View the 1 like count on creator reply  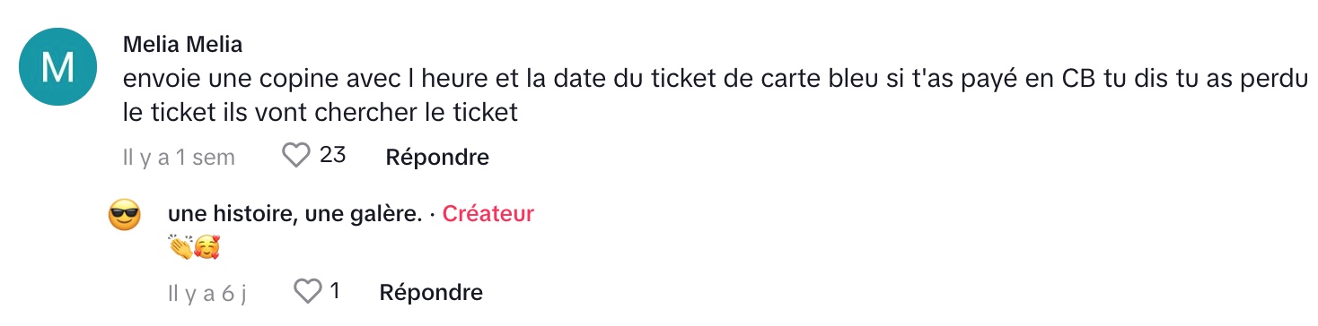335,291
